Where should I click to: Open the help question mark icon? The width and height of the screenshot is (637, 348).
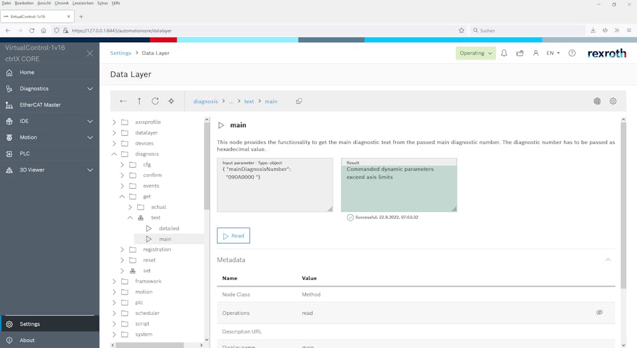[x=572, y=54]
